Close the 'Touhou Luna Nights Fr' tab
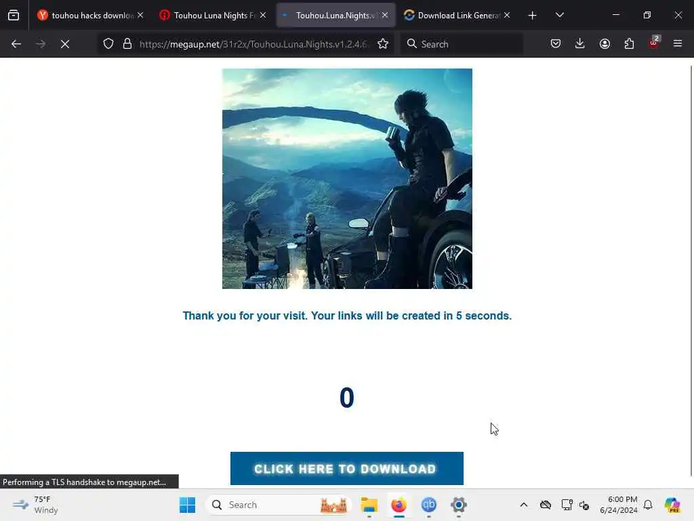The width and height of the screenshot is (694, 521). [263, 15]
